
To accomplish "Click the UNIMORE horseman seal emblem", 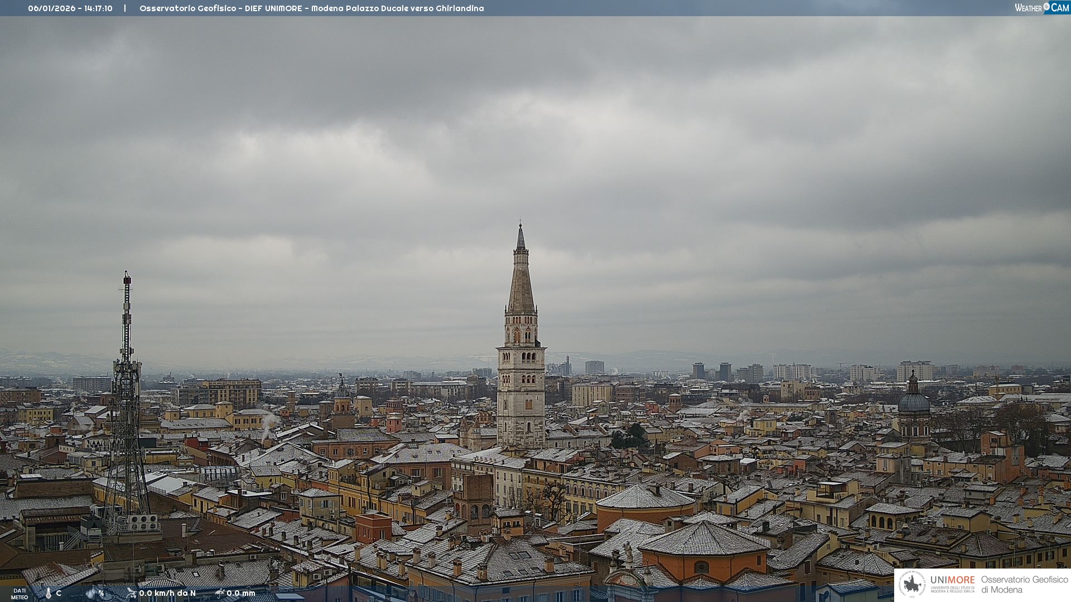I will 912,584.
